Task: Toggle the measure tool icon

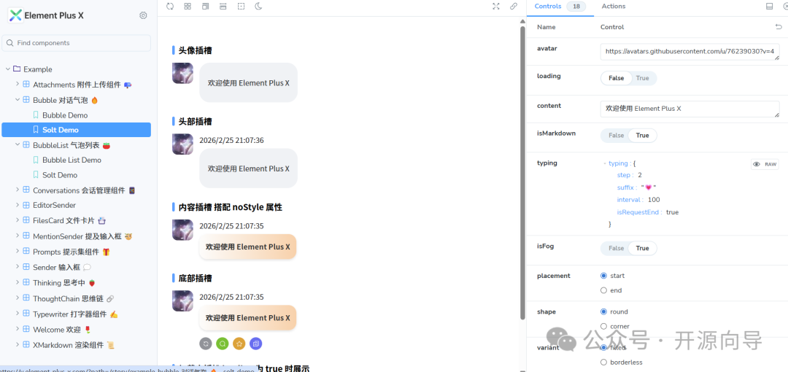Action: (223, 6)
